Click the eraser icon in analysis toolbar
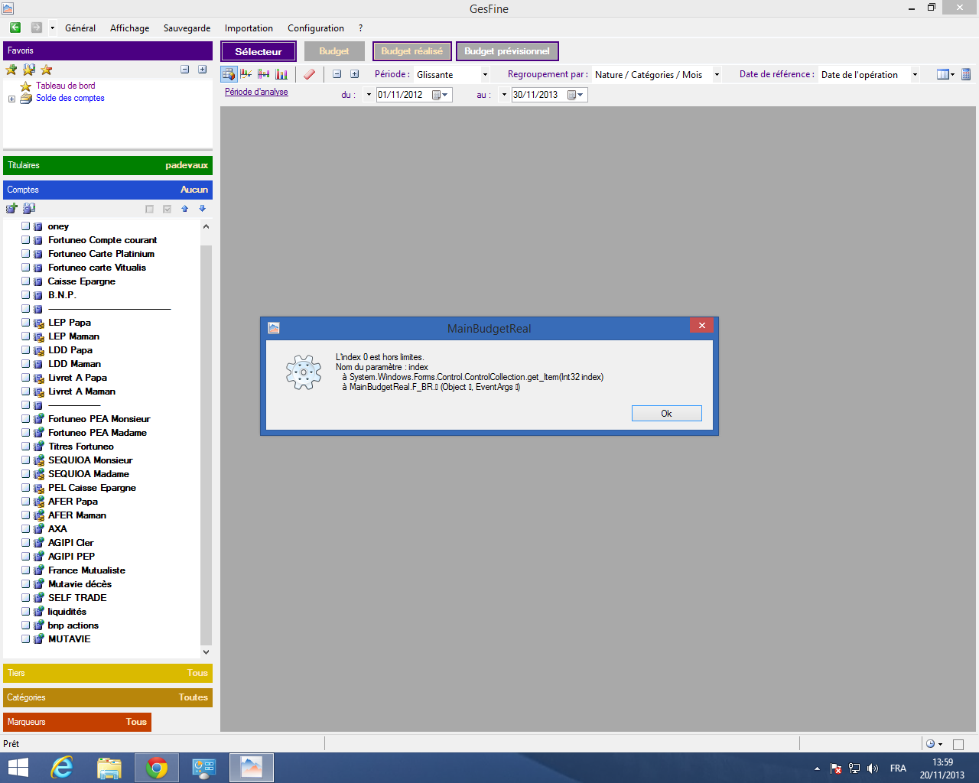This screenshot has height=783, width=979. pos(309,74)
